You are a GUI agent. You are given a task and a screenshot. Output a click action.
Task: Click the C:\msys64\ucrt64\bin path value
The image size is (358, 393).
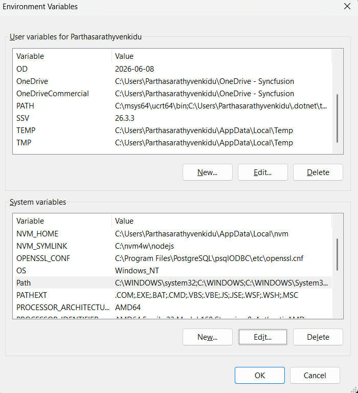click(221, 106)
